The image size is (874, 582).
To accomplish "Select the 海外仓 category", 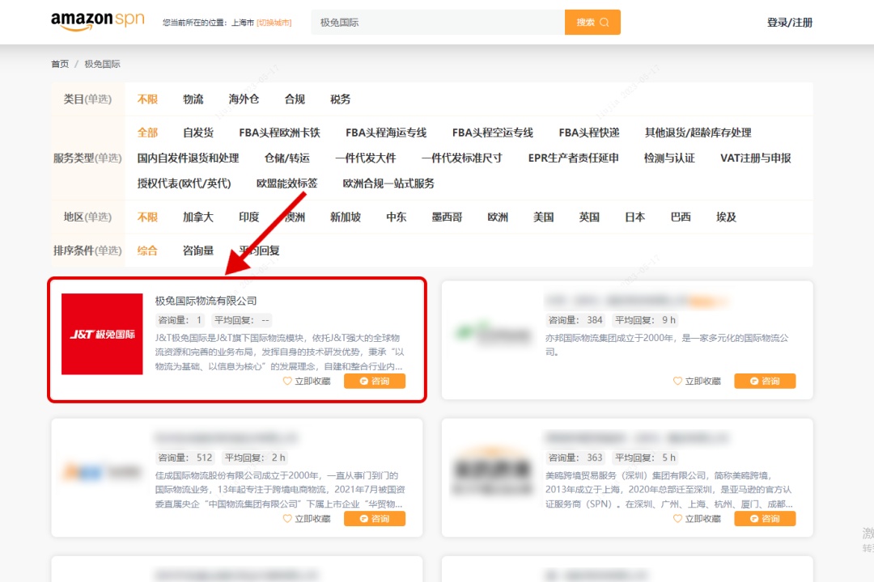I will tap(244, 99).
